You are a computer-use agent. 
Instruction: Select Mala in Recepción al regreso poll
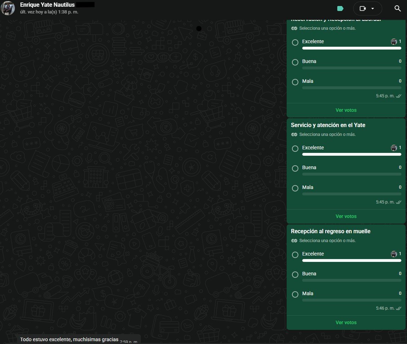point(295,294)
